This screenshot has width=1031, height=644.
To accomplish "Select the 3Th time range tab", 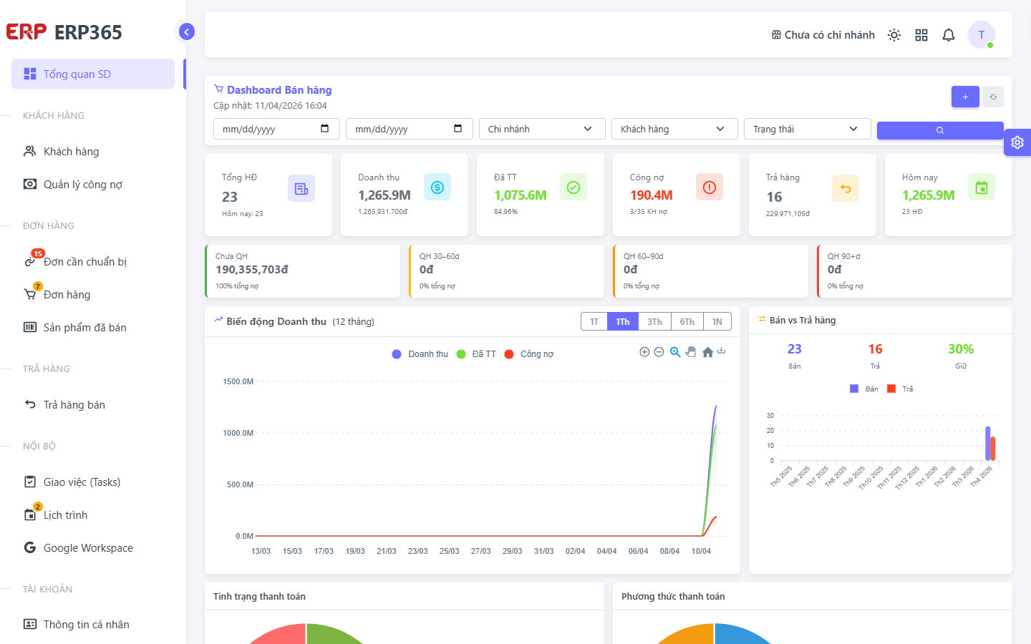I will coord(654,322).
